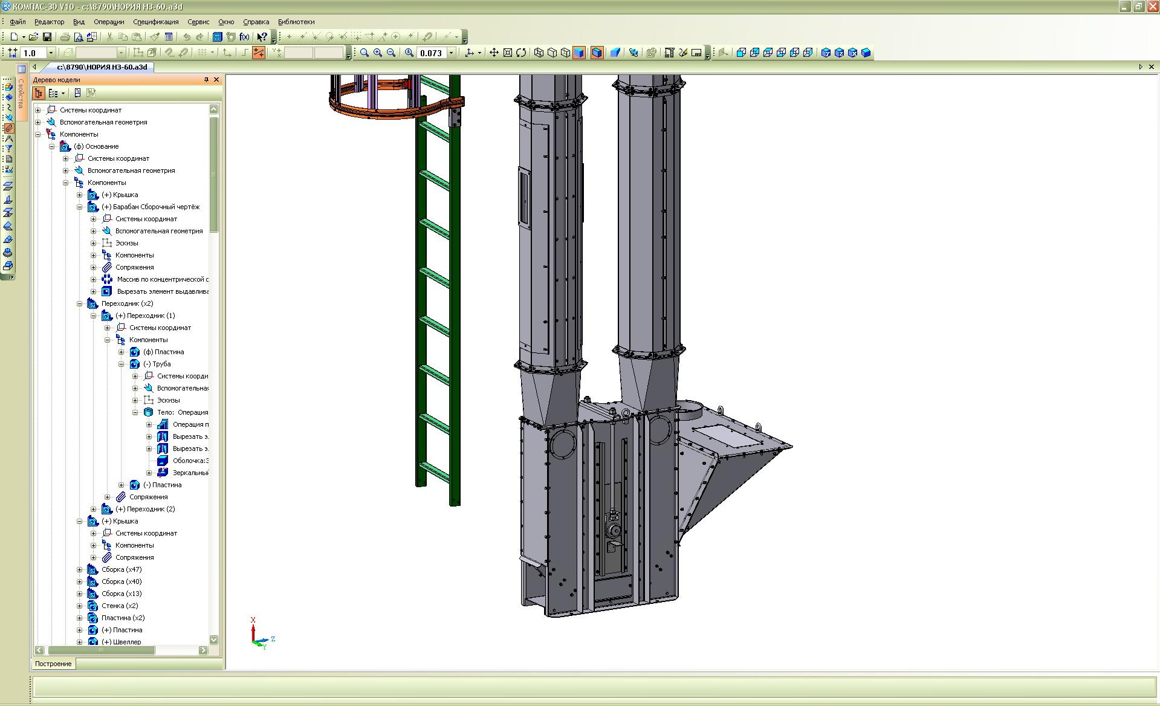Viewport: 1160px width, 706px height.
Task: Click the Save document icon
Action: click(x=47, y=37)
